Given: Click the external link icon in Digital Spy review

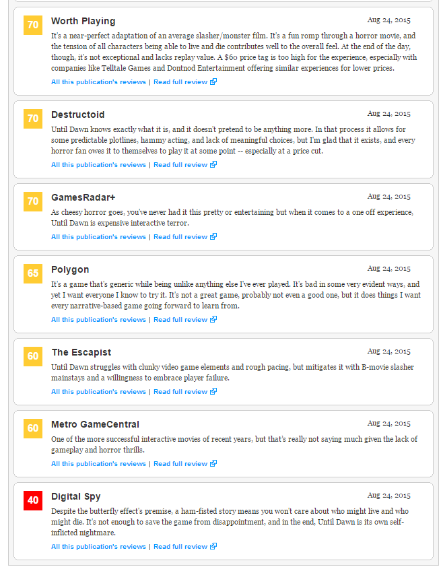Looking at the screenshot, I should point(213,546).
